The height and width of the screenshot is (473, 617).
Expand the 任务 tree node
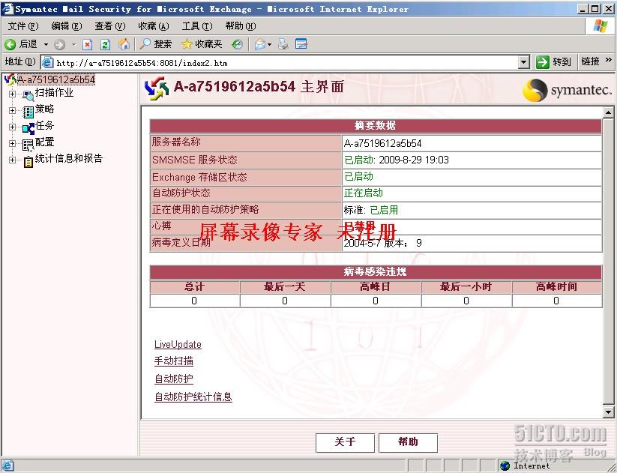pos(12,127)
